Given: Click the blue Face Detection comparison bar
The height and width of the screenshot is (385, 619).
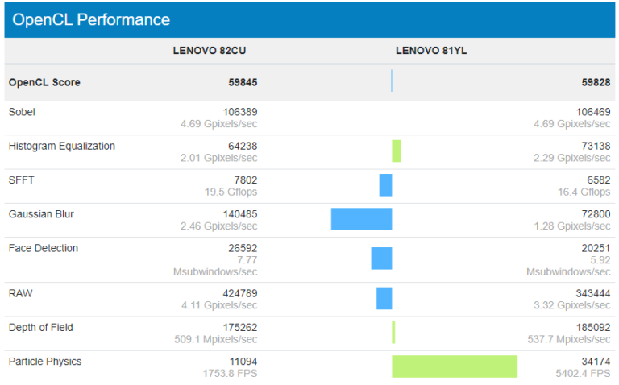Looking at the screenshot, I should (381, 259).
